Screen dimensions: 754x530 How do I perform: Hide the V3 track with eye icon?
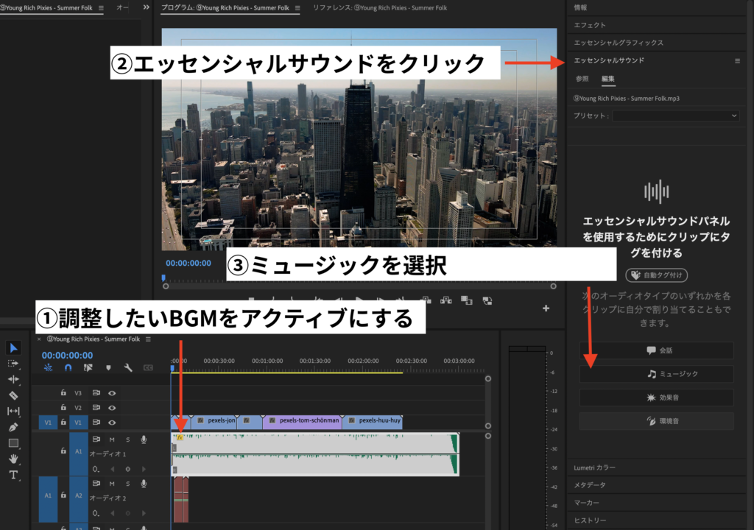click(112, 393)
